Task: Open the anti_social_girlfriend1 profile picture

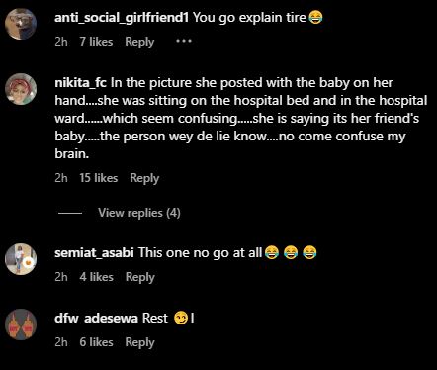Action: [21, 24]
